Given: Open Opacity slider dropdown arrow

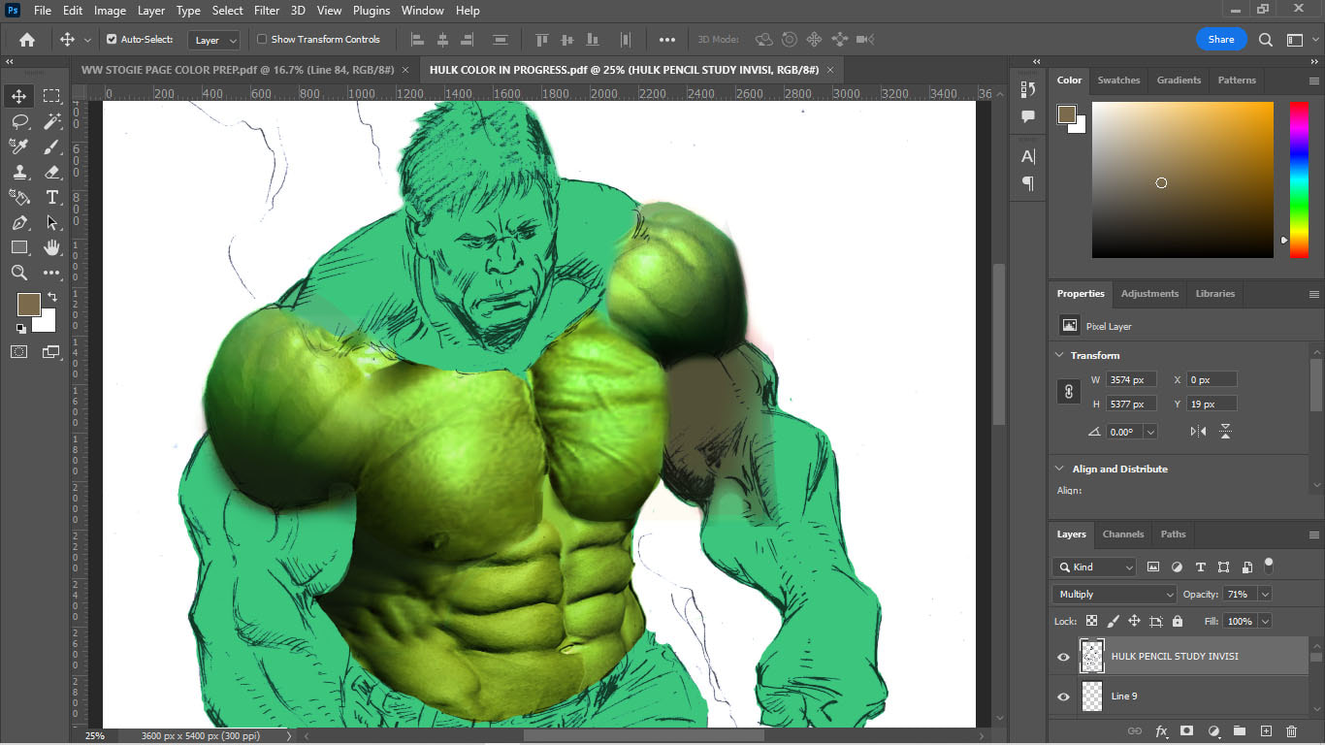Looking at the screenshot, I should point(1265,594).
